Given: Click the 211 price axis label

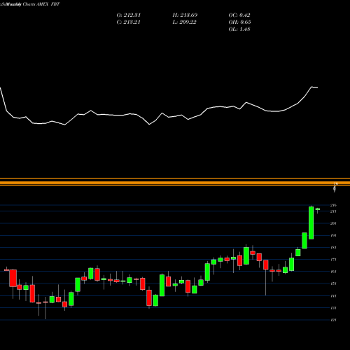Looking at the screenshot, I should point(333,211).
